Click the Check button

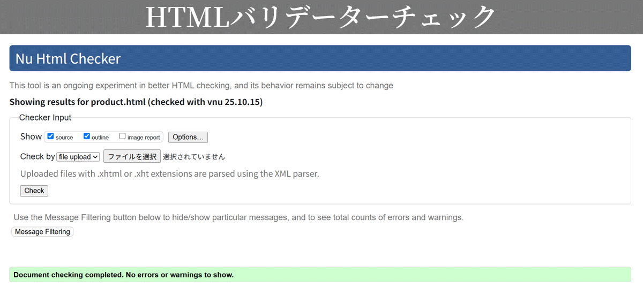click(34, 191)
